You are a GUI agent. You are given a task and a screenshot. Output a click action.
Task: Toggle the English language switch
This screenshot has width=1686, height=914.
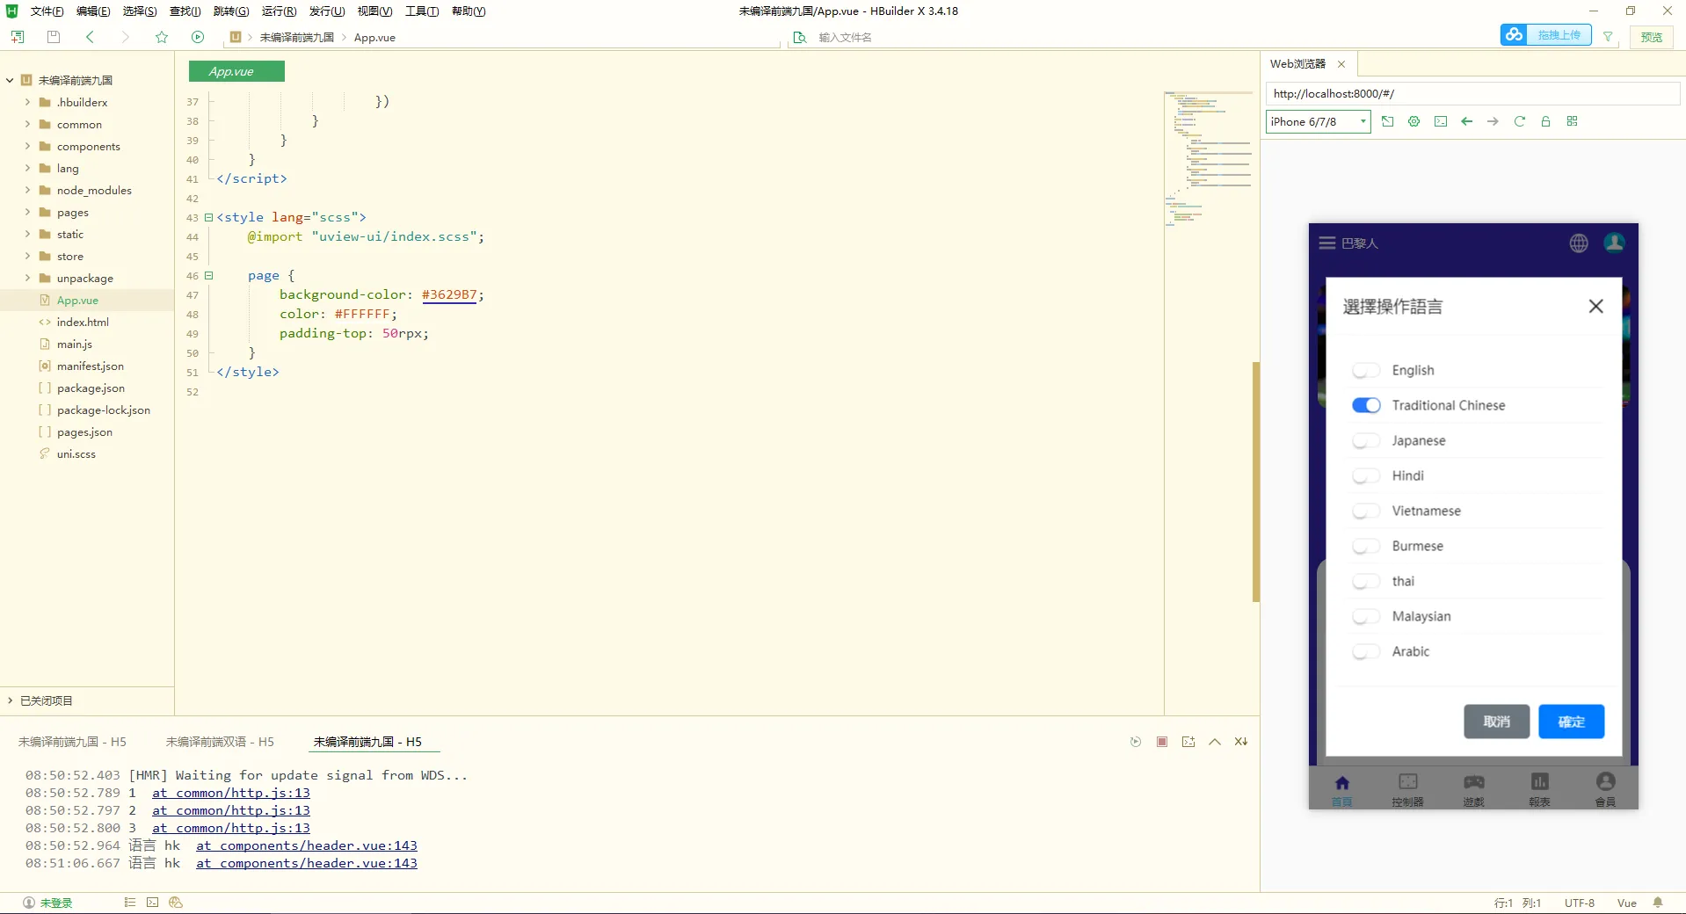1366,370
